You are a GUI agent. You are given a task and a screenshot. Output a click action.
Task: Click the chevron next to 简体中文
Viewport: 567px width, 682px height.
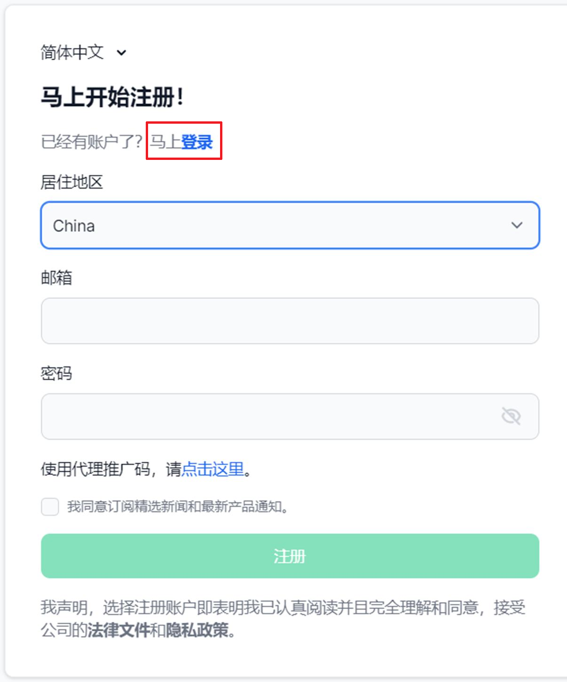[x=121, y=53]
